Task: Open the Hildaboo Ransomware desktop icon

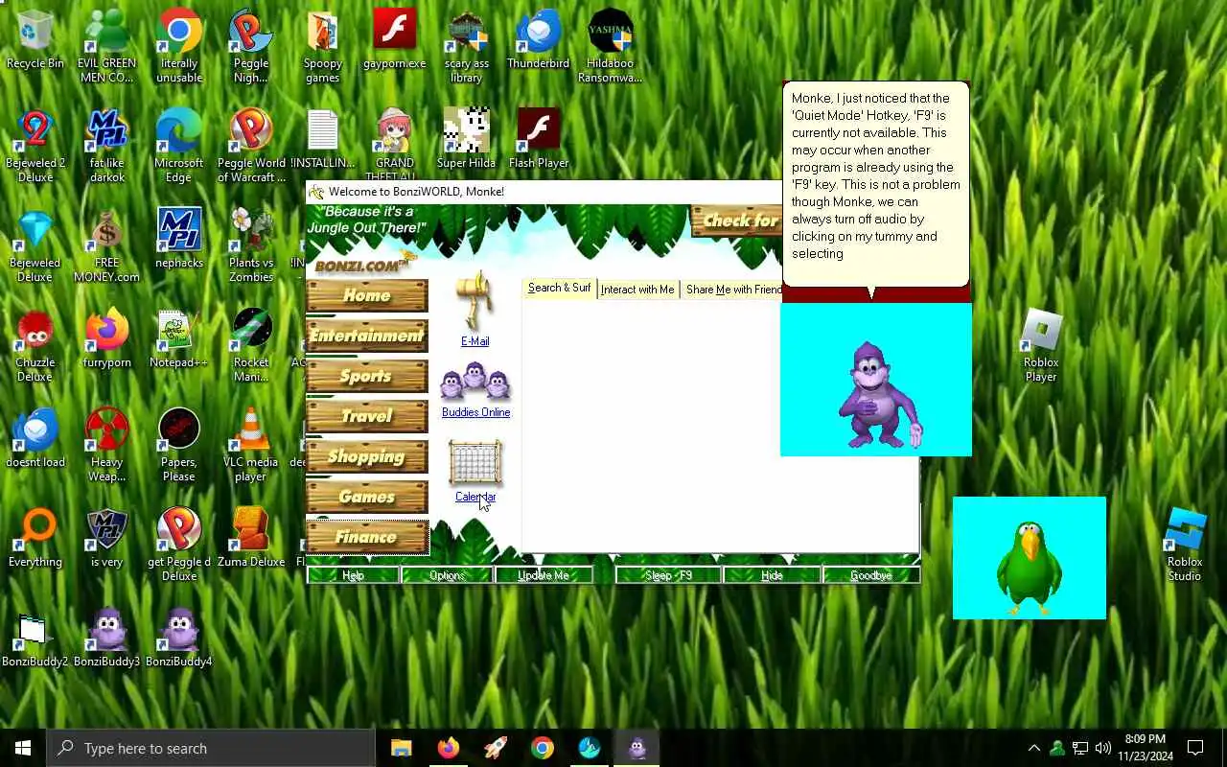Action: click(x=611, y=46)
